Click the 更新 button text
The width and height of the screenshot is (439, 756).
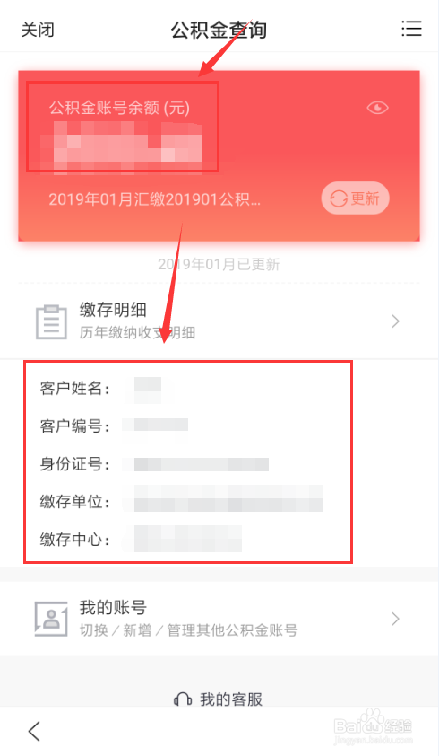pyautogui.click(x=365, y=198)
